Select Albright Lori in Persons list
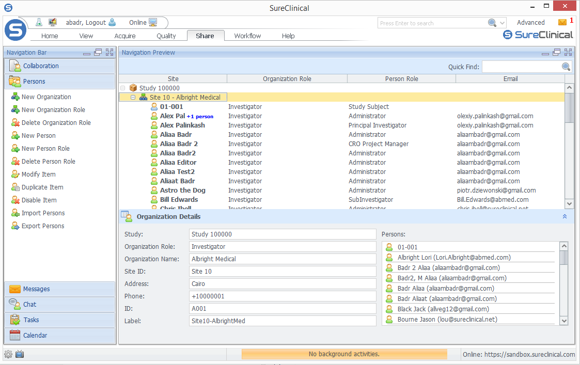Image resolution: width=580 pixels, height=365 pixels. 470,258
